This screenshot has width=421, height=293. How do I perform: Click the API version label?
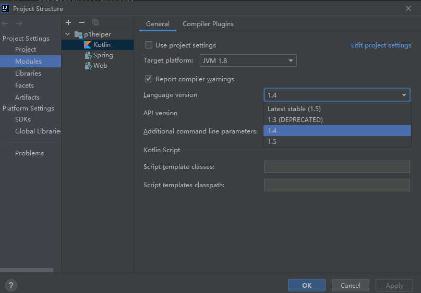pos(160,113)
